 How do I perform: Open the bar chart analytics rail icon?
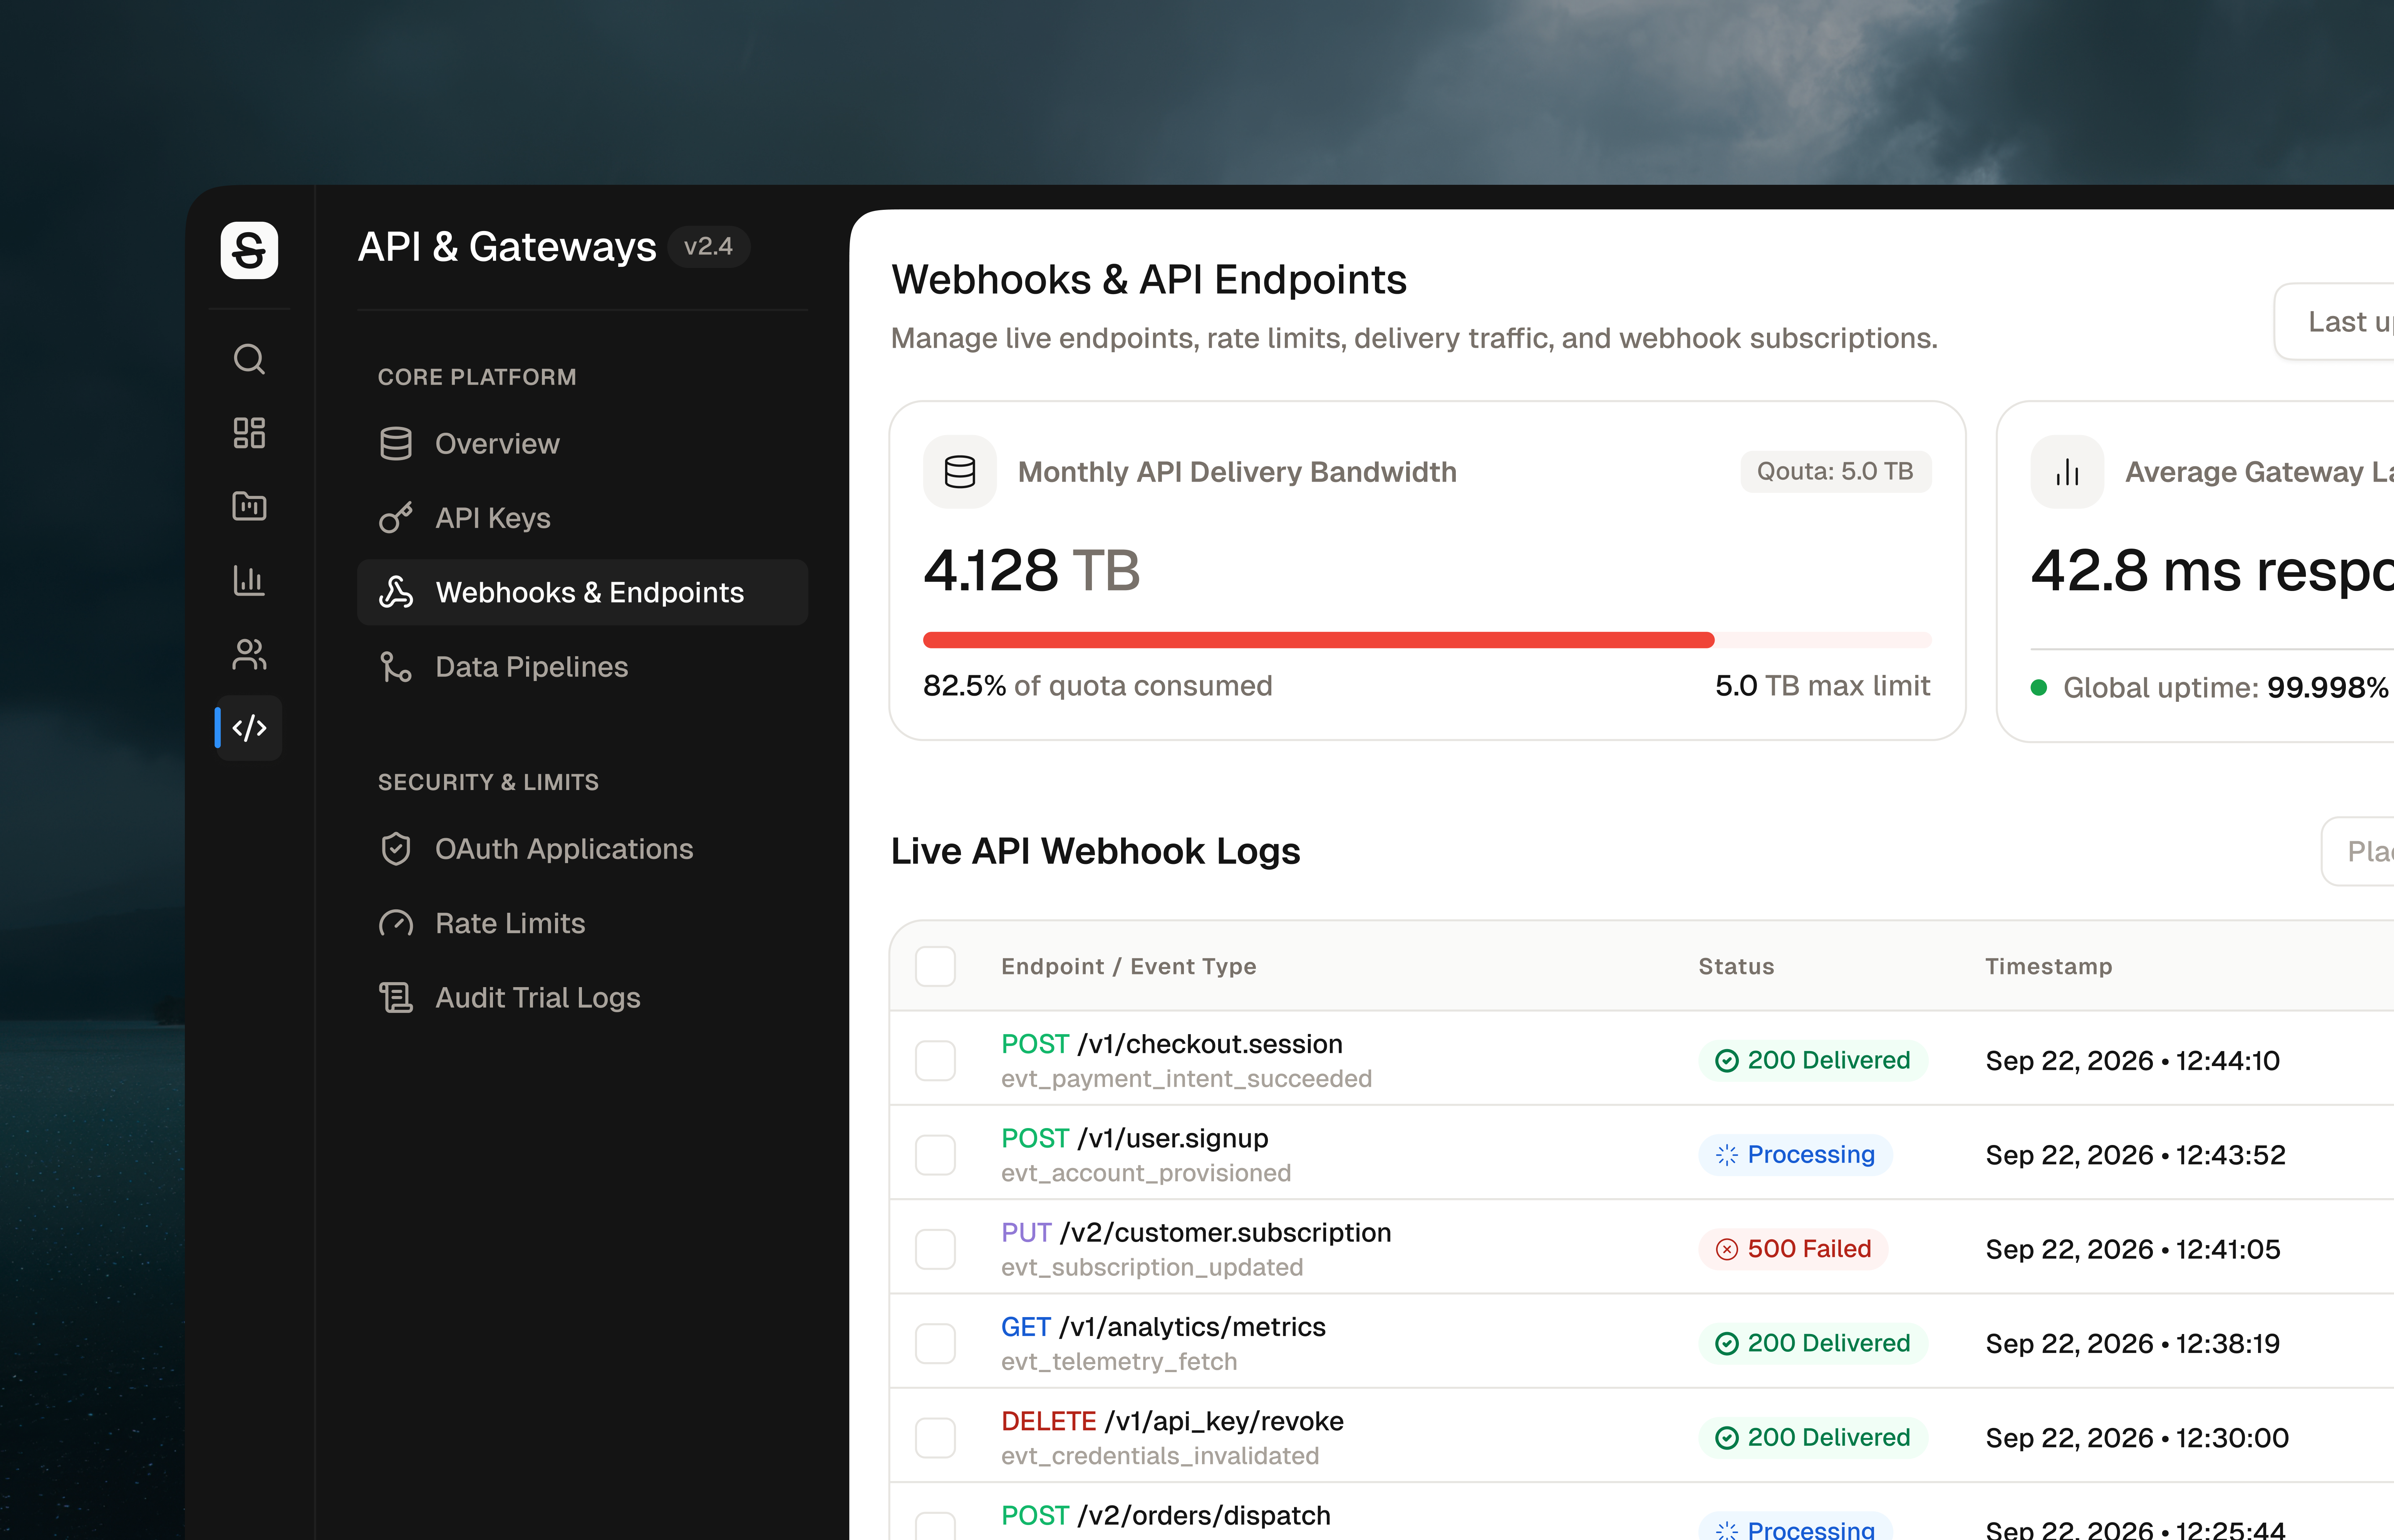[249, 580]
